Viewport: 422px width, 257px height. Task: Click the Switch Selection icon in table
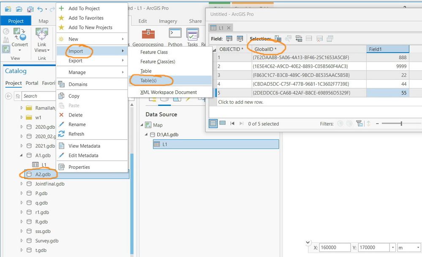[299, 39]
